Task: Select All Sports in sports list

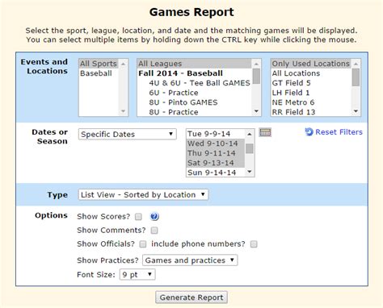Action: (x=99, y=64)
